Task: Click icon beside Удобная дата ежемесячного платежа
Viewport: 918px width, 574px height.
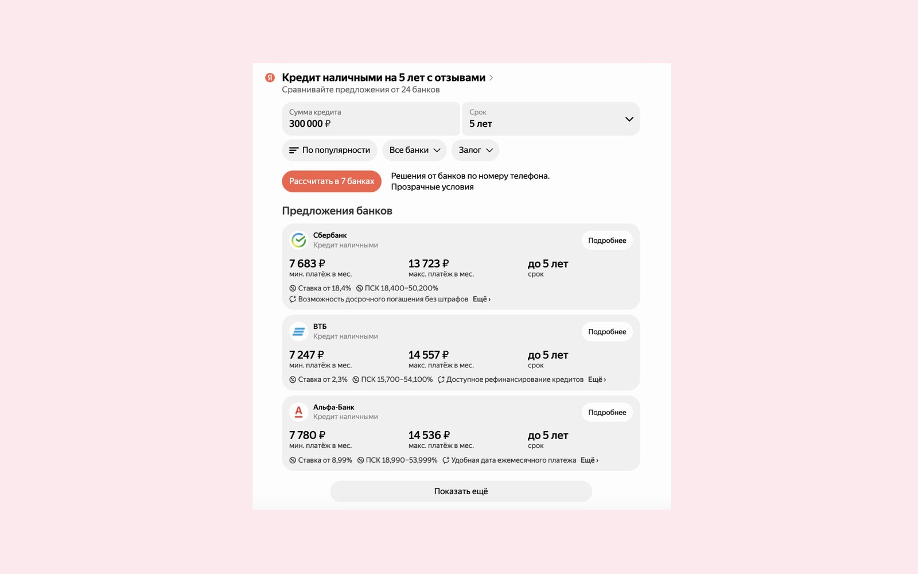Action: (446, 460)
